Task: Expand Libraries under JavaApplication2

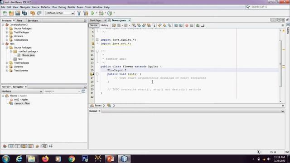Action: pos(7,36)
